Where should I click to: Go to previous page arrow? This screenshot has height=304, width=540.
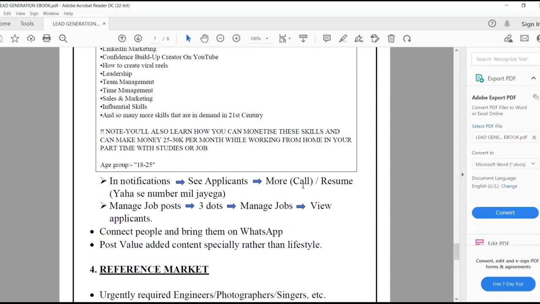(x=122, y=38)
